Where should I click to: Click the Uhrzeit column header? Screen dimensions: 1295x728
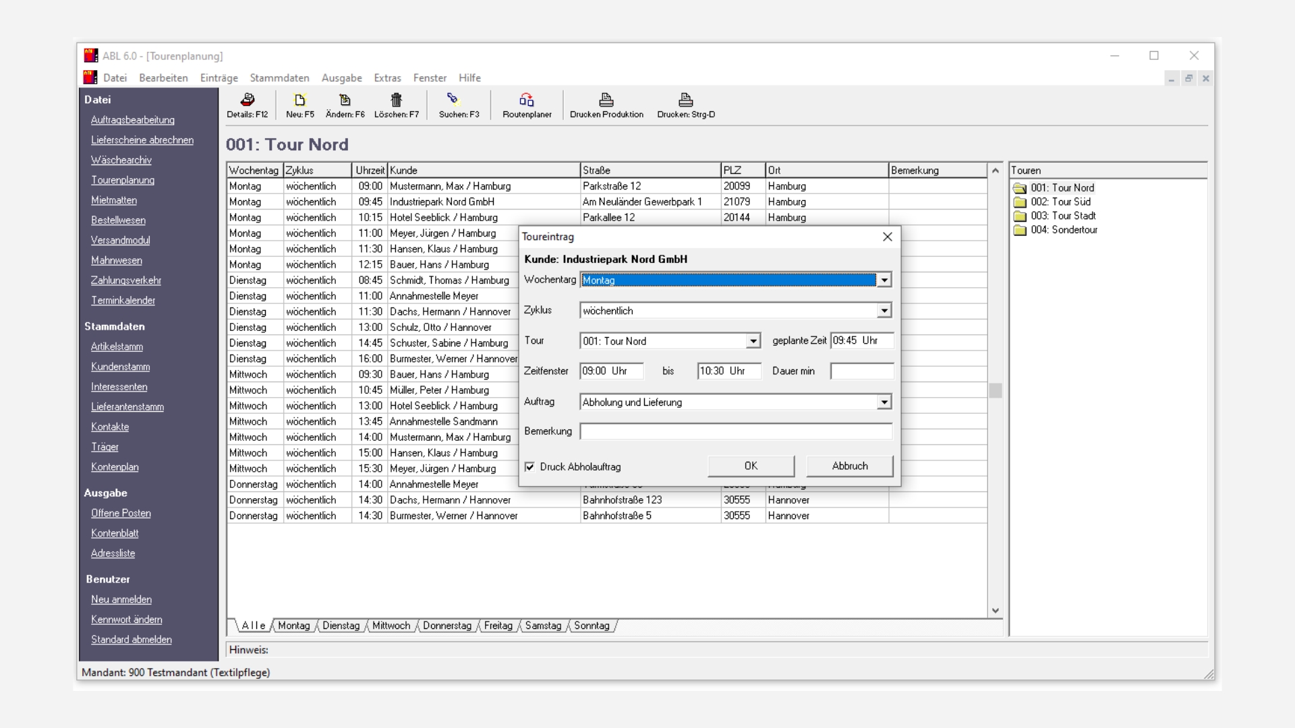click(x=370, y=171)
